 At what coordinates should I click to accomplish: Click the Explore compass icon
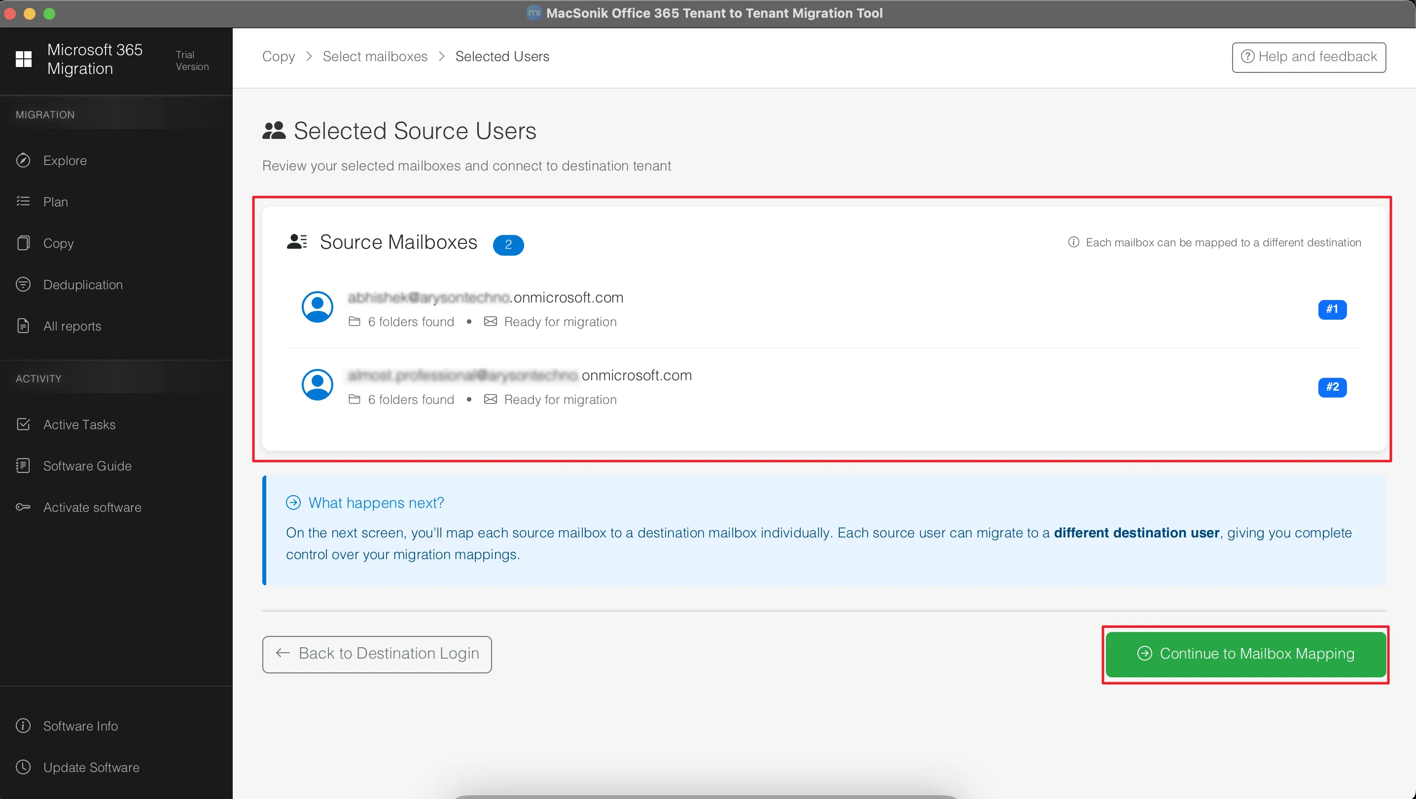pos(23,161)
